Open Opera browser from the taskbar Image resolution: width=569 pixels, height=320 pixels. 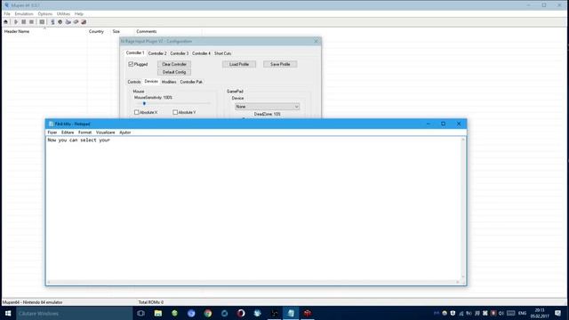[241, 313]
